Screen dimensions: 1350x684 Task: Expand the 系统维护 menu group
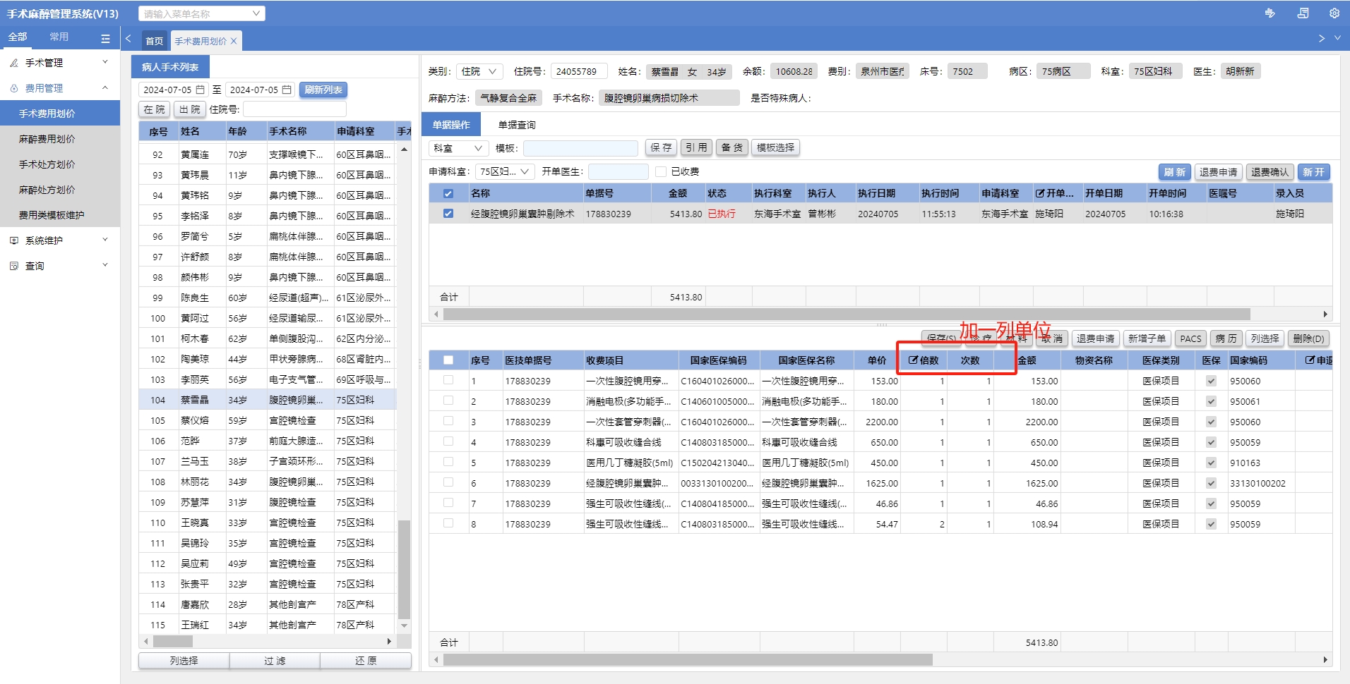point(105,240)
